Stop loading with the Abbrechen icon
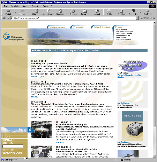 [37, 11]
